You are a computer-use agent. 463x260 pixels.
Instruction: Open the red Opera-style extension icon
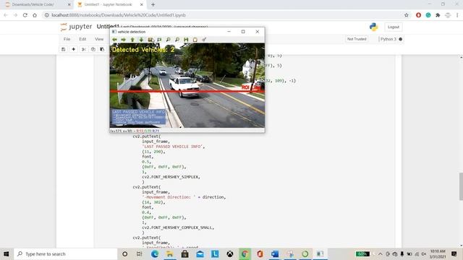tap(418, 15)
